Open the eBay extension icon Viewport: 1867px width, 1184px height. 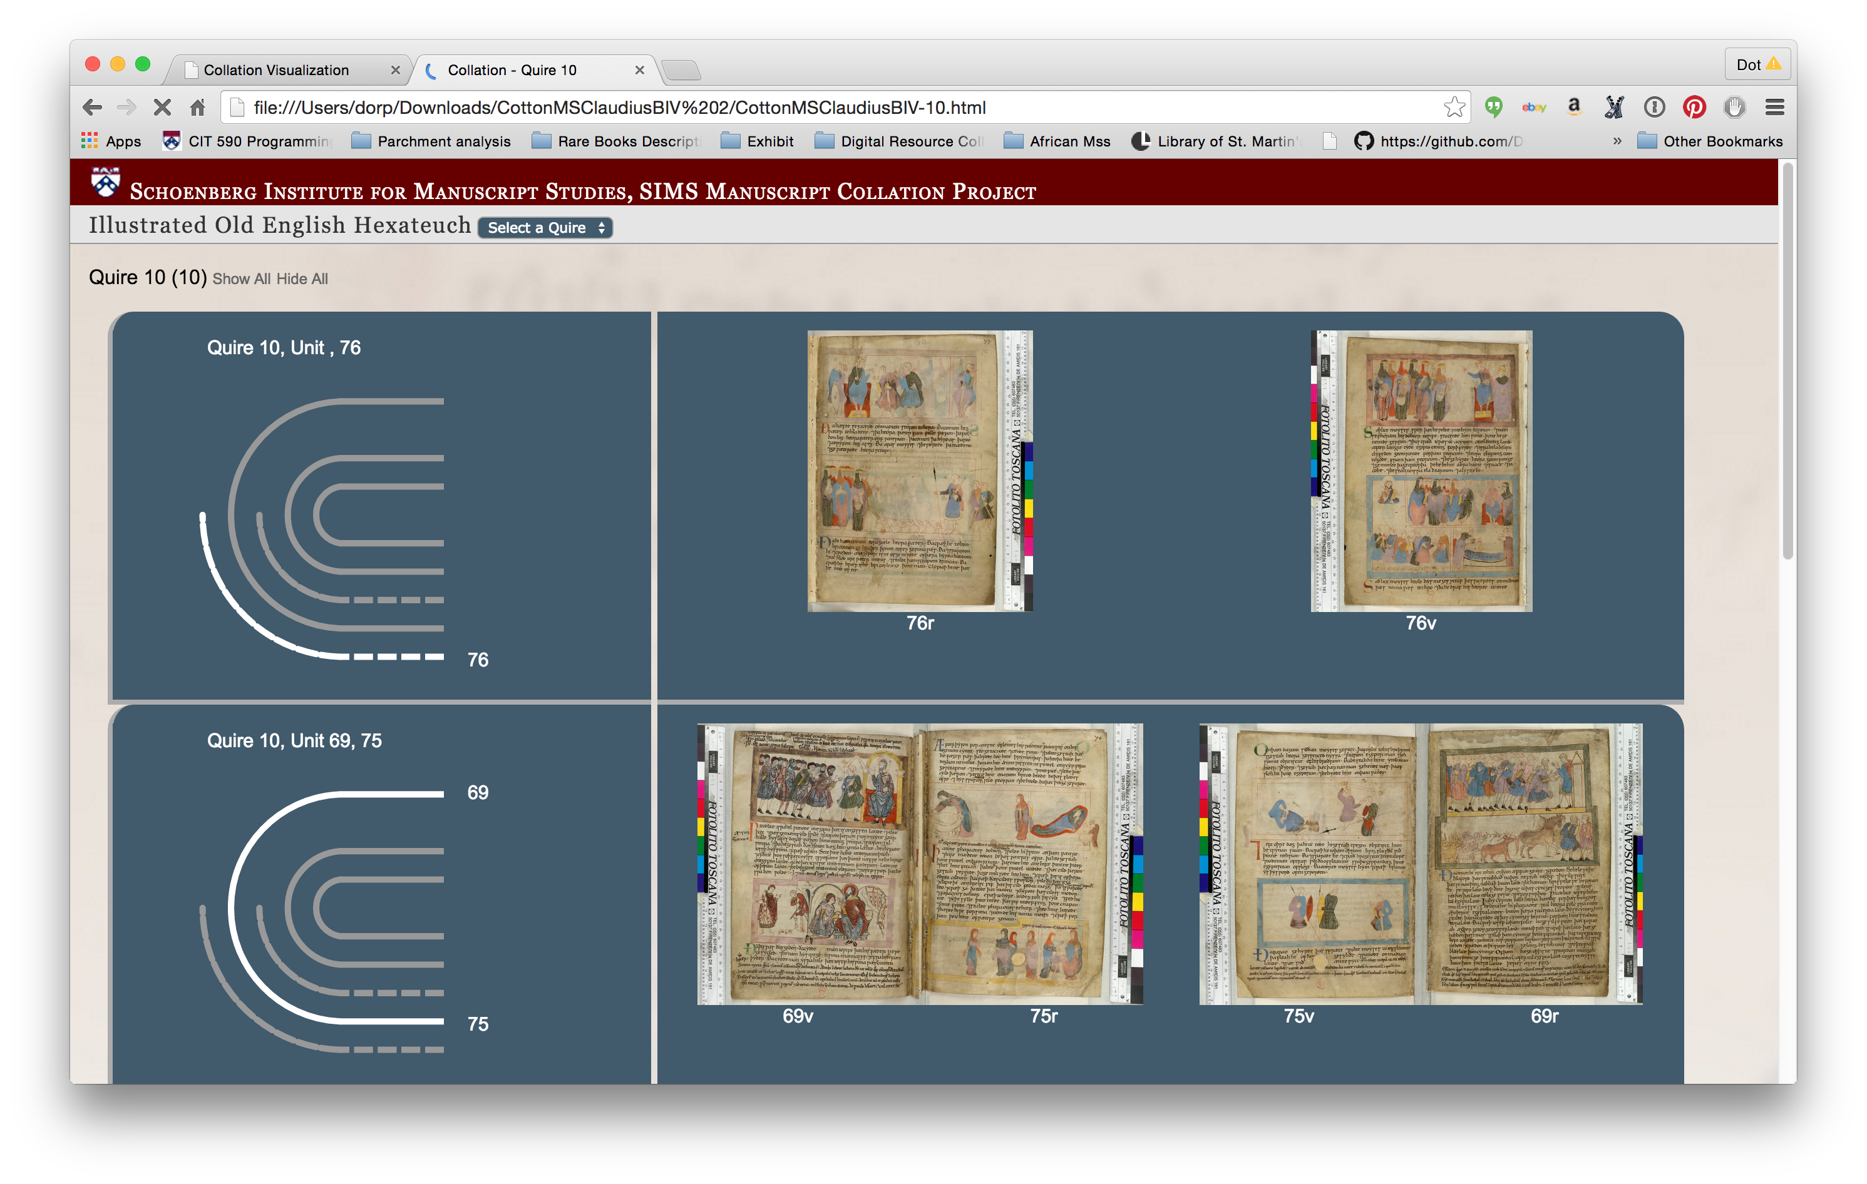tap(1534, 107)
